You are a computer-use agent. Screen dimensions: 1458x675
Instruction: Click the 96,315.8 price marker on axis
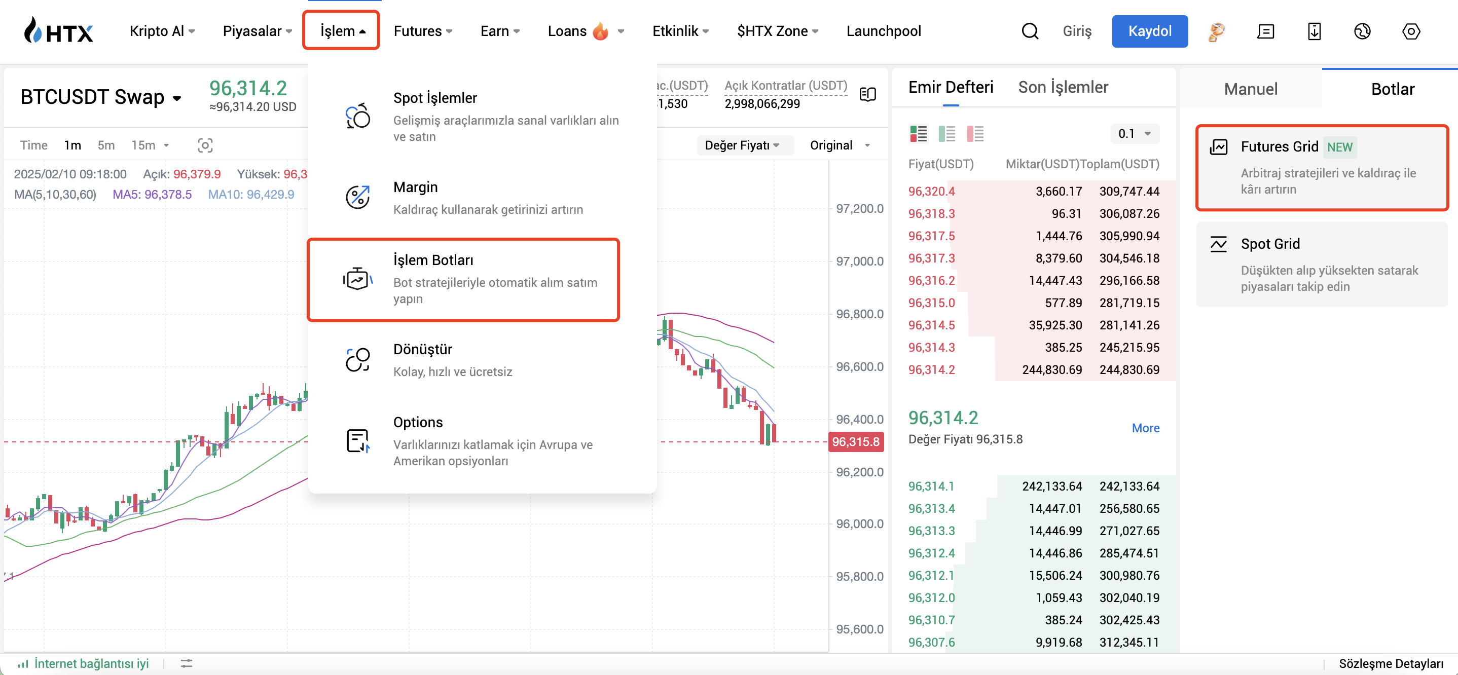pyautogui.click(x=855, y=442)
